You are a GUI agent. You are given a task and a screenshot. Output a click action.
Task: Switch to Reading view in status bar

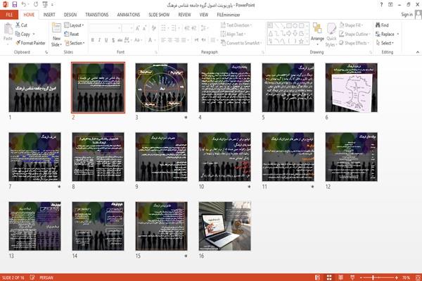[x=340, y=277]
